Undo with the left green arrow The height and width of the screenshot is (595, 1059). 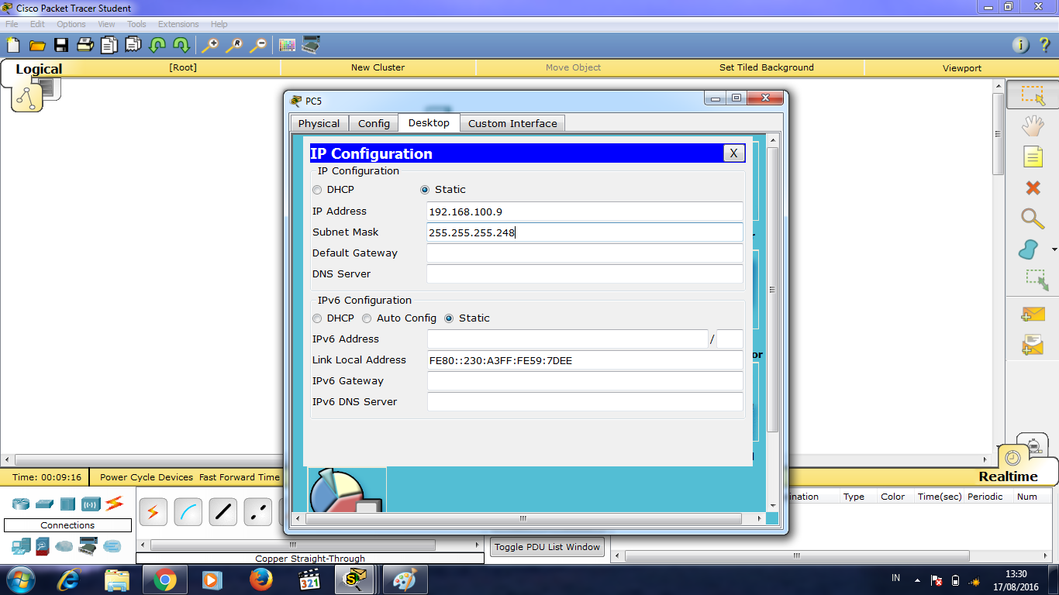click(157, 45)
